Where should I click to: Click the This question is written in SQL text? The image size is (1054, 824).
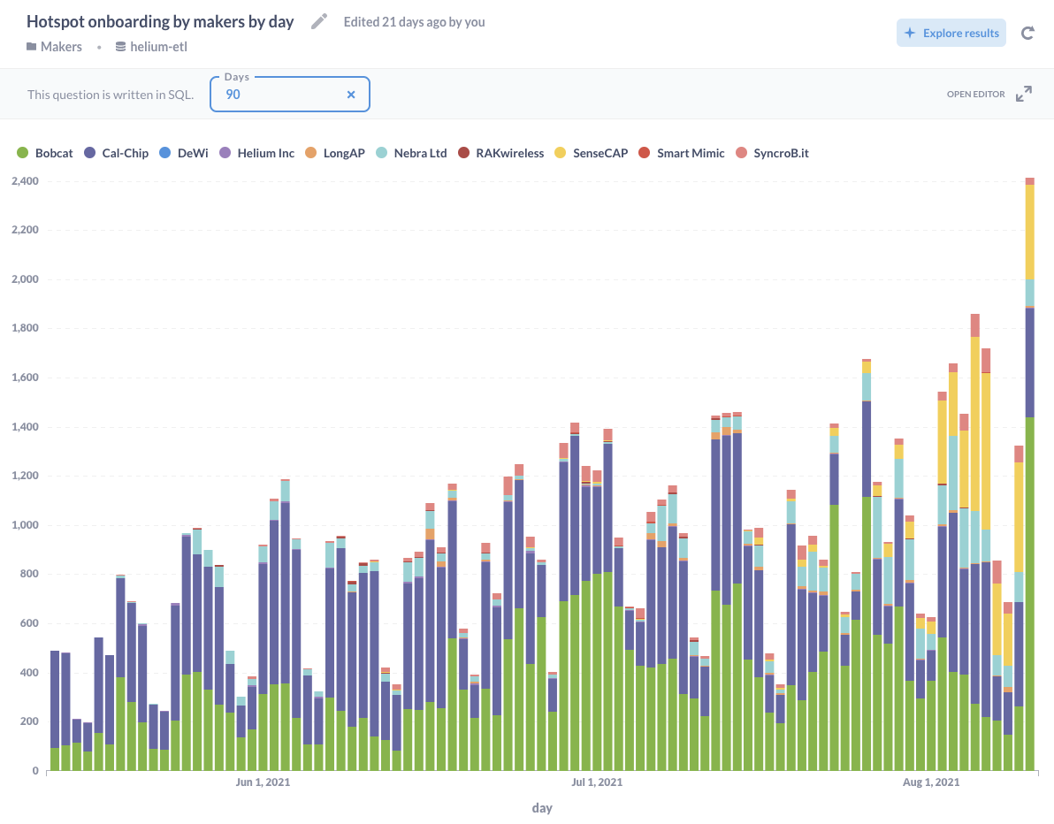tap(111, 95)
